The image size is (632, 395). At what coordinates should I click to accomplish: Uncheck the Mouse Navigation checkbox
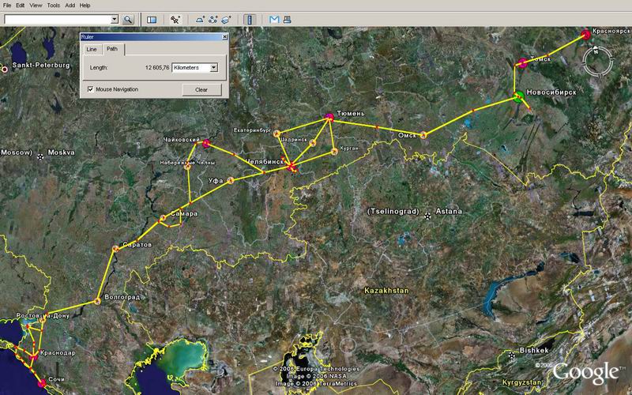point(90,89)
